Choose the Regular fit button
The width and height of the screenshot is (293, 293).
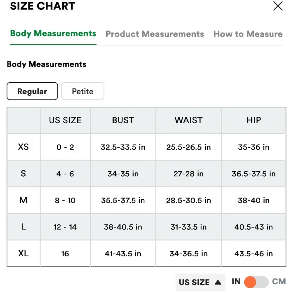point(32,91)
